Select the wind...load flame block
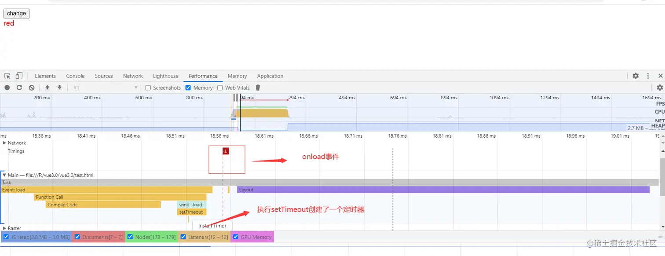 pyautogui.click(x=192, y=205)
